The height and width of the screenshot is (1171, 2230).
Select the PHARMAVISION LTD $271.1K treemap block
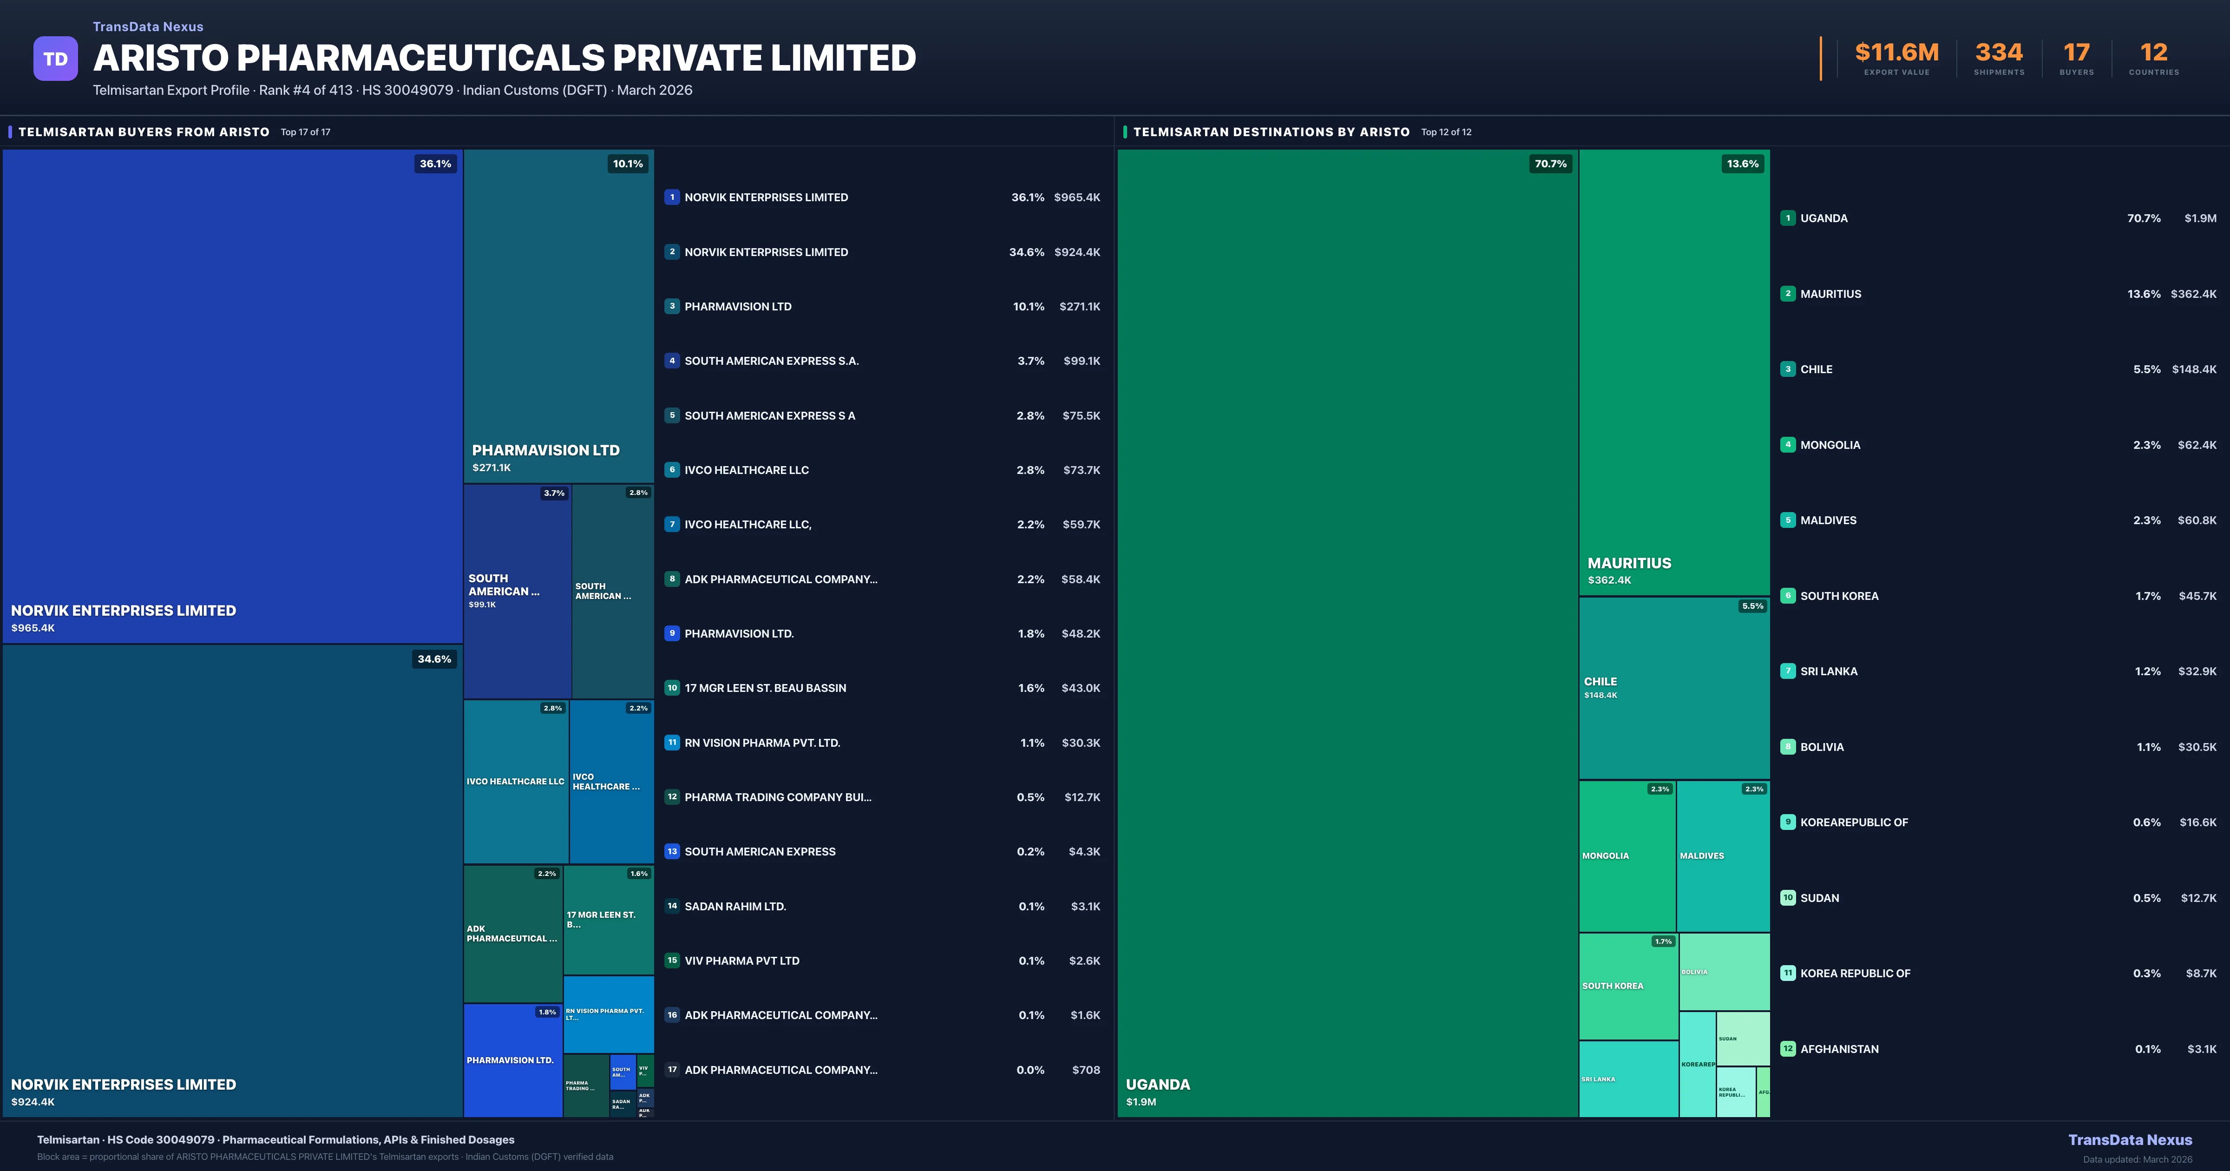click(558, 316)
